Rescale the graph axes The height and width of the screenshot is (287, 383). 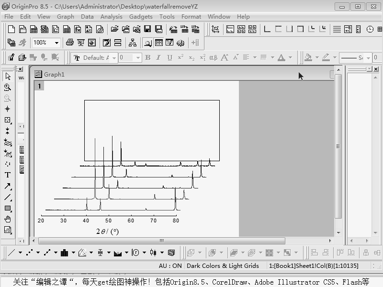[215, 29]
